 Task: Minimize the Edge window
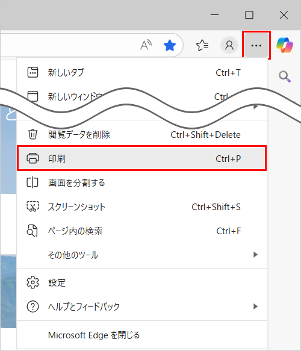tap(215, 15)
